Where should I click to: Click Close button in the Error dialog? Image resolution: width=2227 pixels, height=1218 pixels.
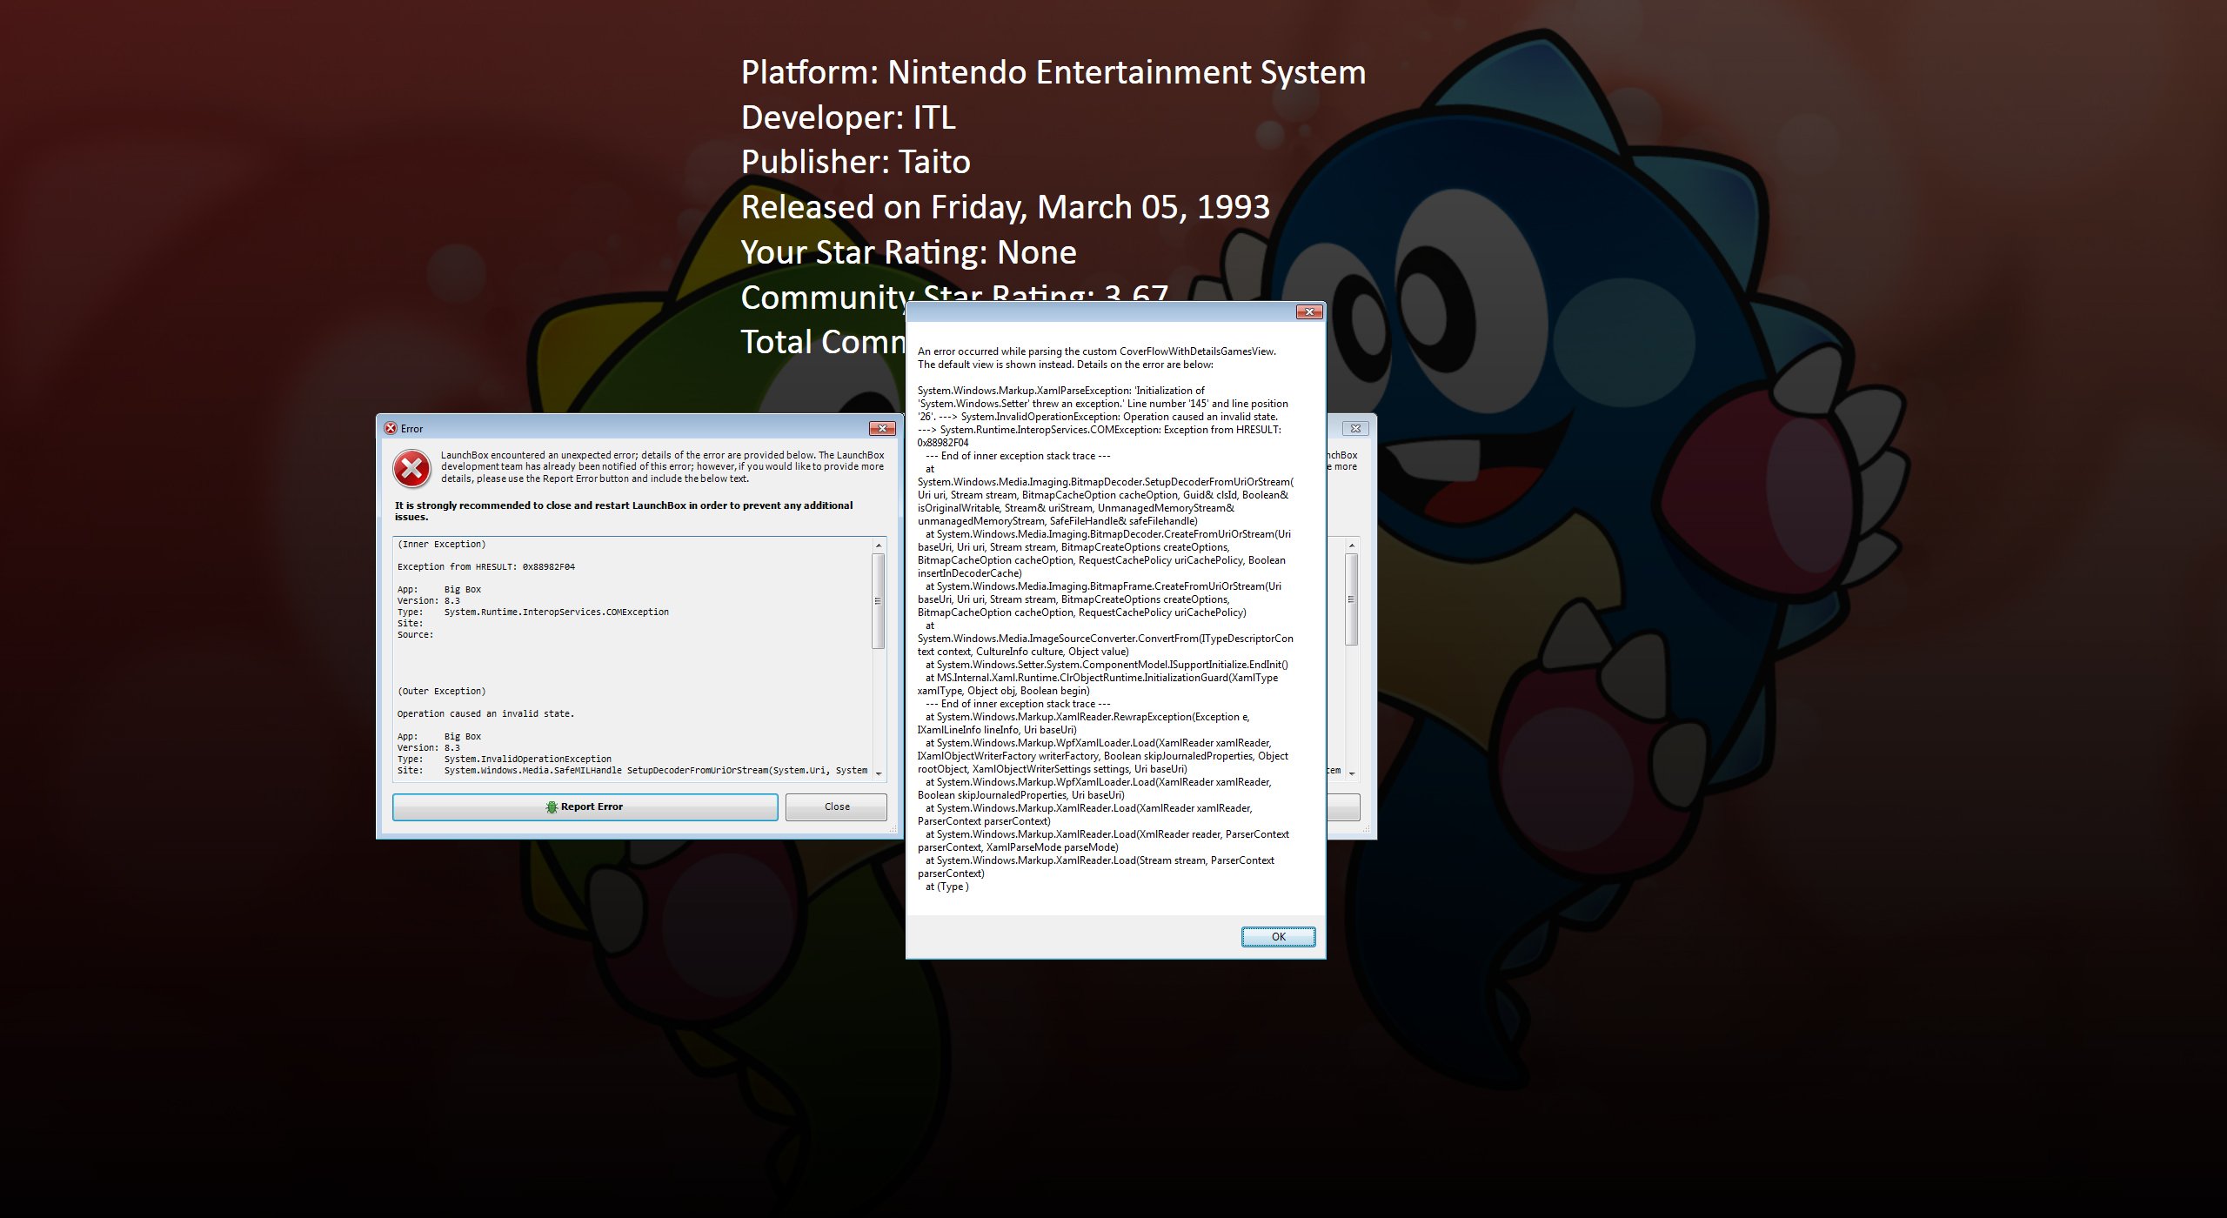click(836, 806)
